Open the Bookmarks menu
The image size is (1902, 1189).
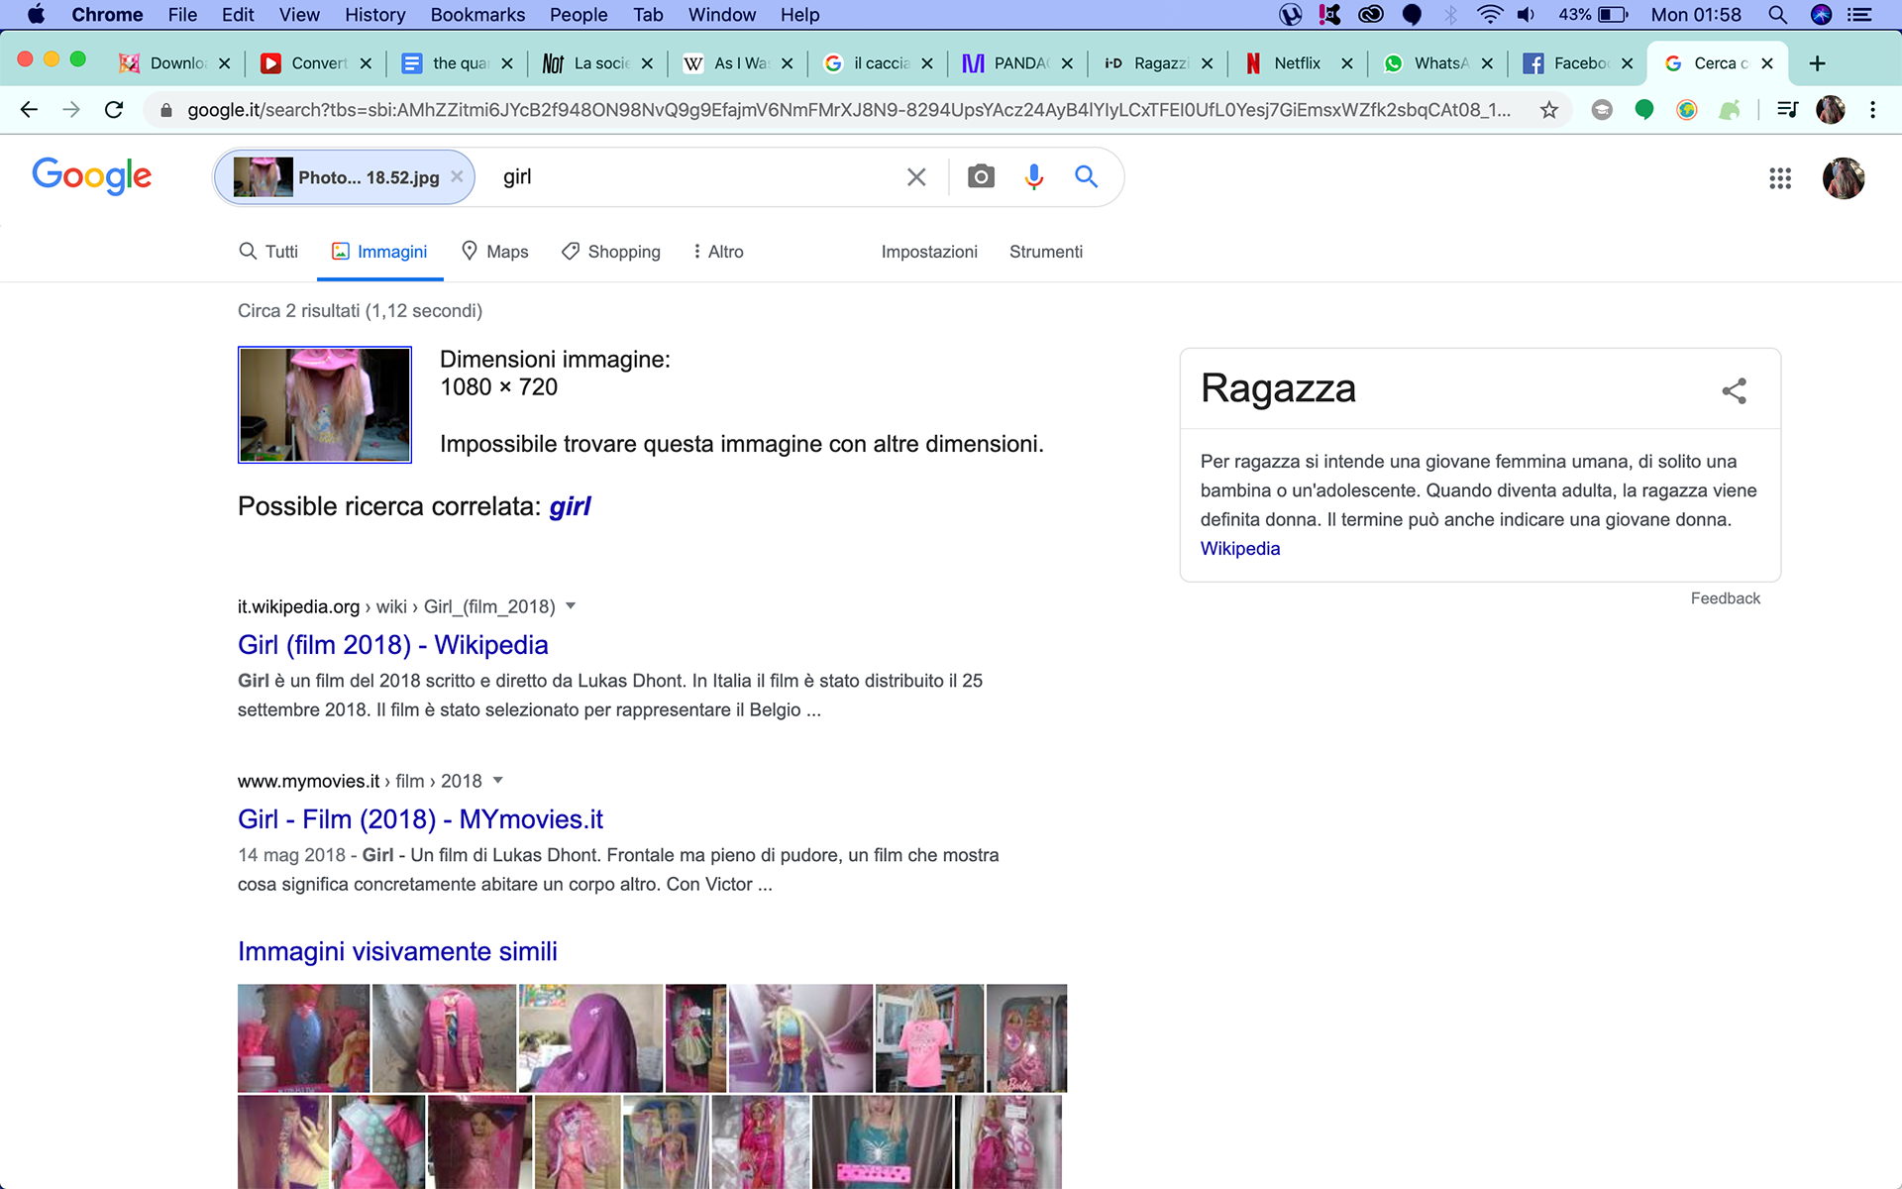[x=477, y=15]
